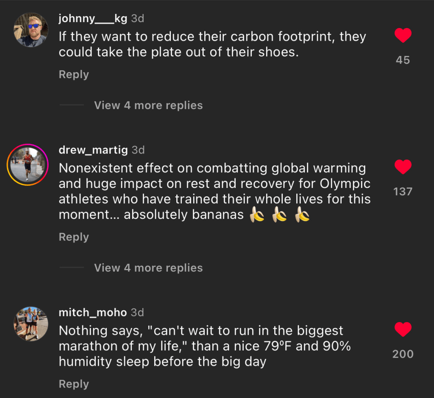View the 137 likes count
Screen dimensions: 434x398
[403, 192]
